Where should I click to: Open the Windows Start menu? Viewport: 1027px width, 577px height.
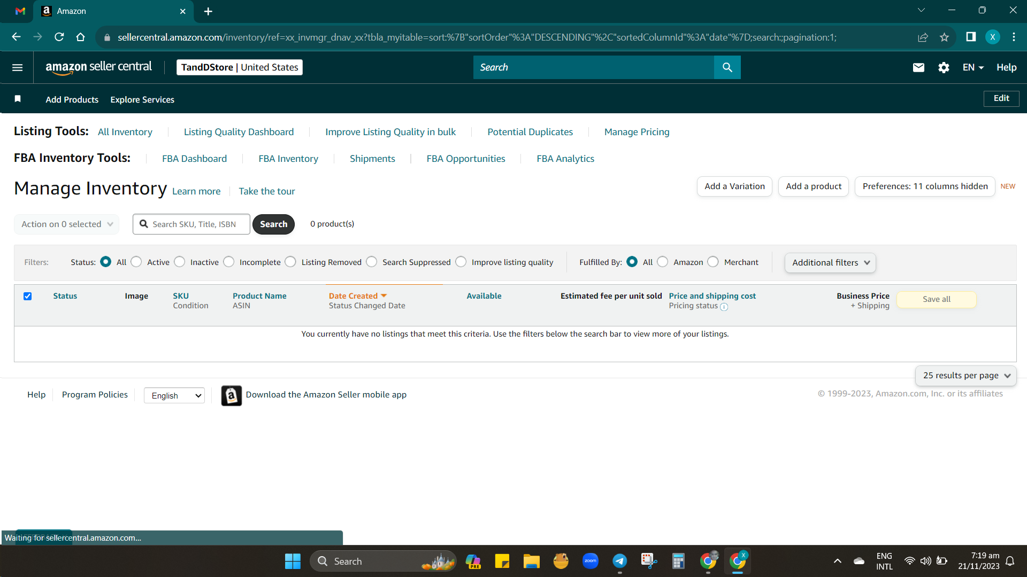[293, 561]
